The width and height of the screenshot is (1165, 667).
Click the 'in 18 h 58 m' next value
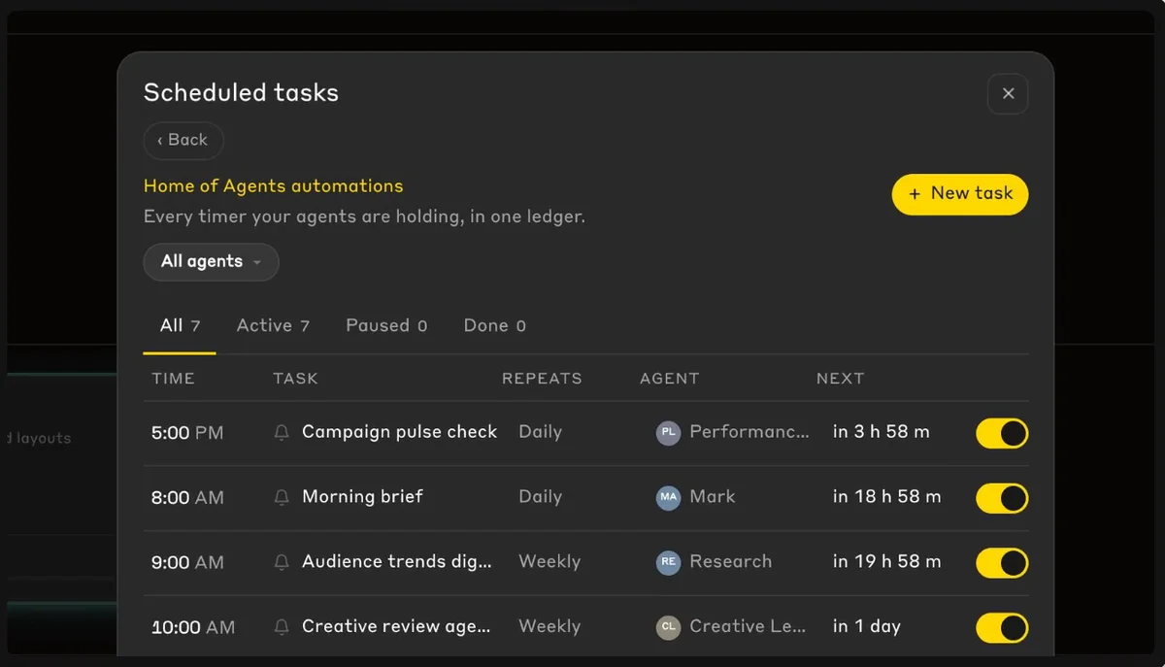point(887,497)
